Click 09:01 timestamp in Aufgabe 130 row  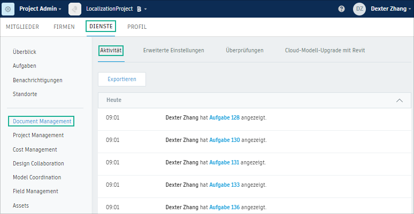click(113, 140)
